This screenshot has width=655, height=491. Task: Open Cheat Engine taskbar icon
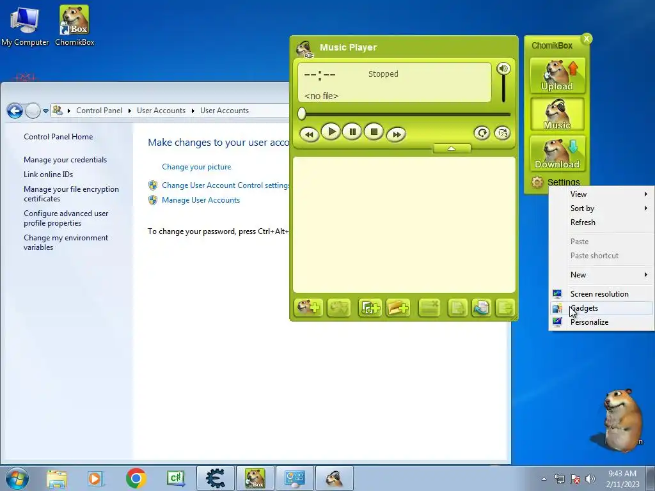(x=216, y=478)
